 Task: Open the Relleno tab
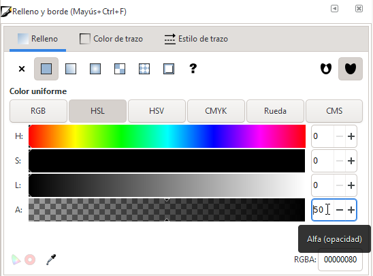pyautogui.click(x=38, y=39)
